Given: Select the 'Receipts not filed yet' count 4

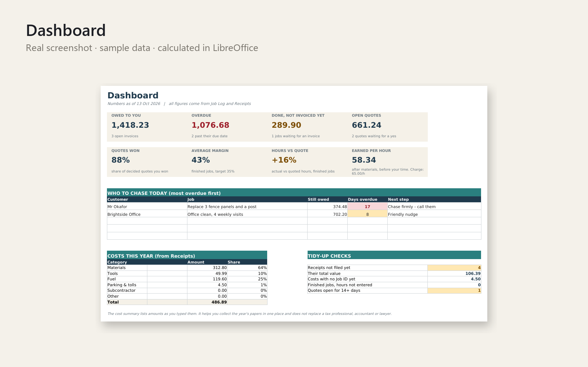Looking at the screenshot, I should click(x=454, y=268).
